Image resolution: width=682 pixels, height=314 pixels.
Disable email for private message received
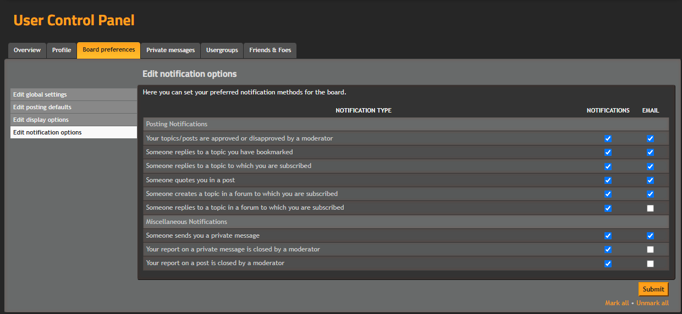651,236
